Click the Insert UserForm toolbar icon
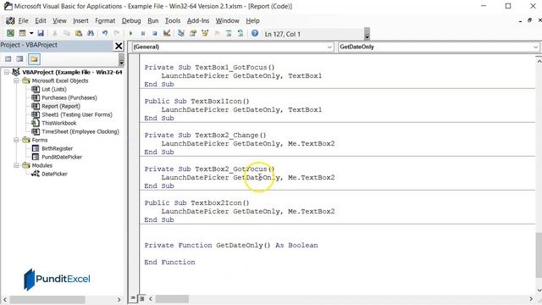Viewport: 542px width, 305px height. point(23,33)
